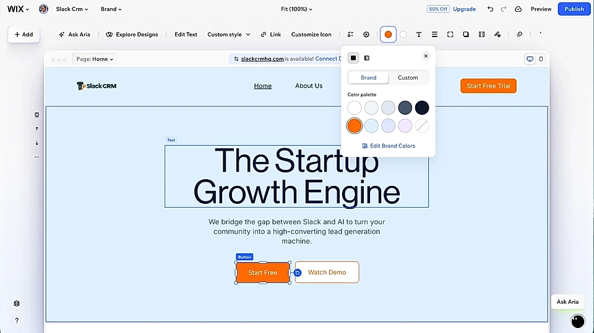Image resolution: width=594 pixels, height=333 pixels.
Task: Move section up with arrow icon
Action: (x=37, y=129)
